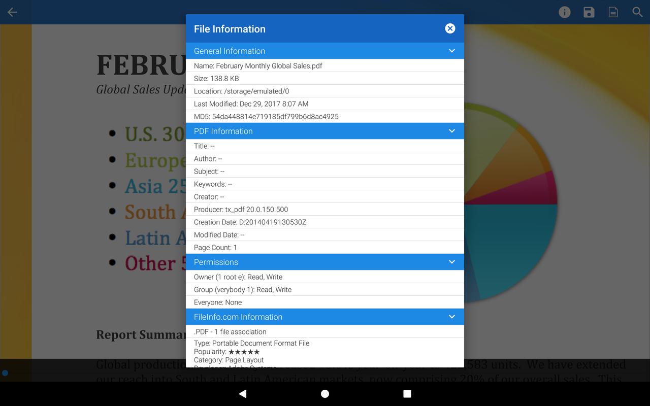The image size is (650, 406).
Task: Tap the PDF Information header label
Action: tap(223, 131)
